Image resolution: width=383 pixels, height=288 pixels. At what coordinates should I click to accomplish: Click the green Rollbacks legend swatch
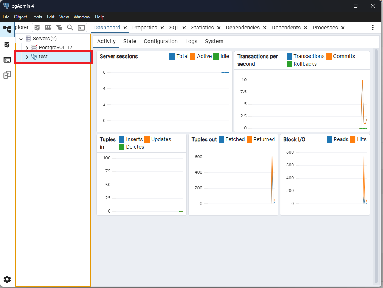289,64
